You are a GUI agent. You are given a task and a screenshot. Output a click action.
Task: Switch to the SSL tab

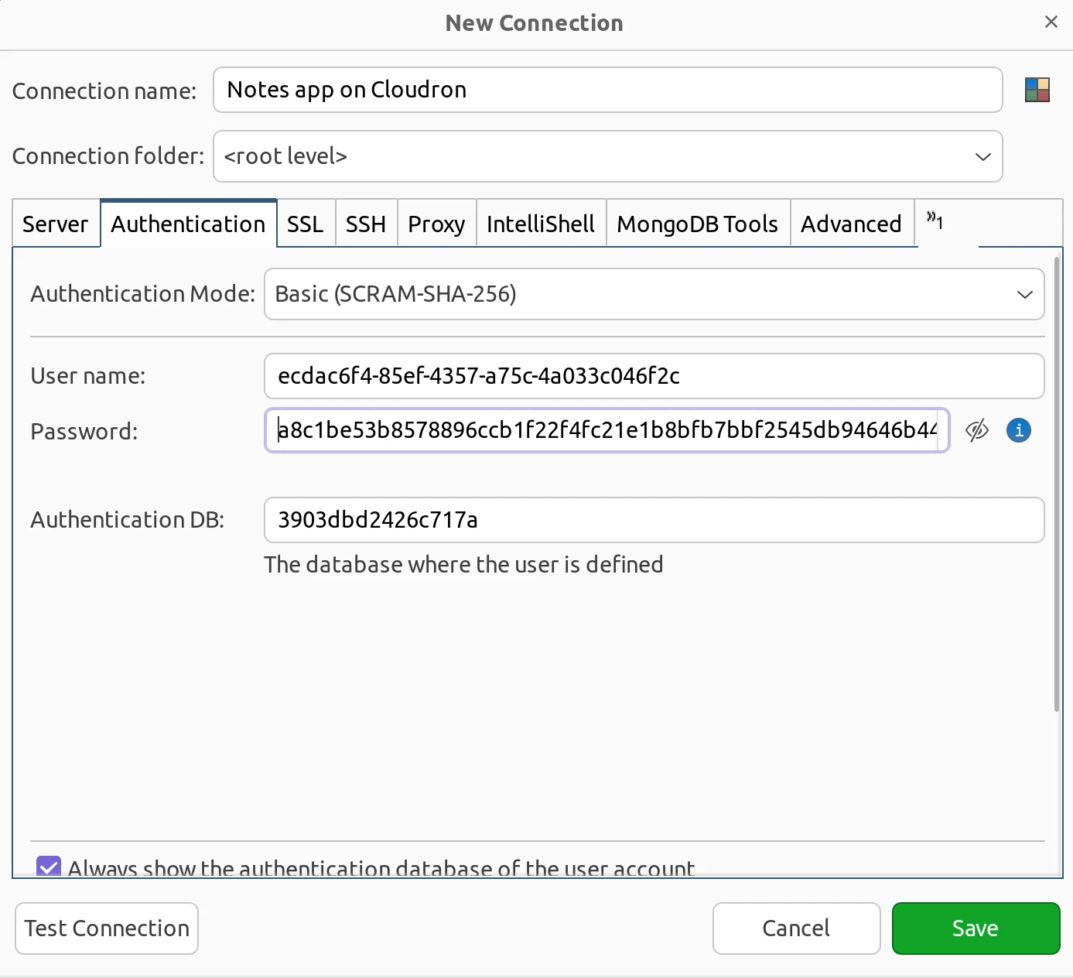pyautogui.click(x=306, y=224)
